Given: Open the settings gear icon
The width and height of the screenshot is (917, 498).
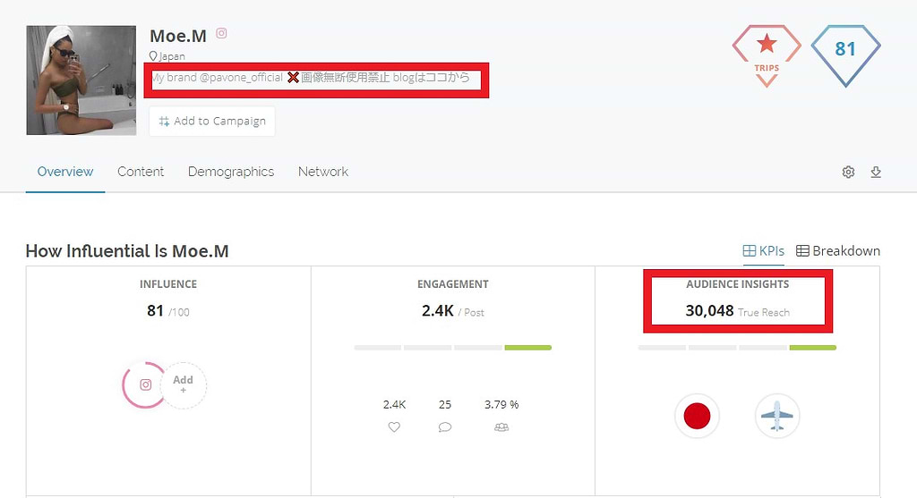Looking at the screenshot, I should (x=849, y=173).
